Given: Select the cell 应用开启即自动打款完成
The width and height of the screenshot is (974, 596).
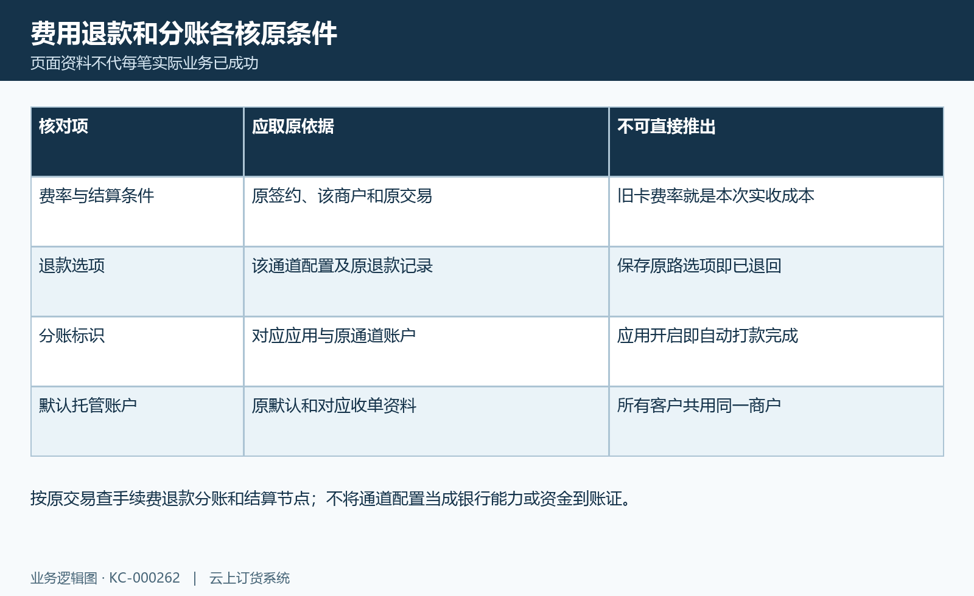Looking at the screenshot, I should pyautogui.click(x=776, y=352).
